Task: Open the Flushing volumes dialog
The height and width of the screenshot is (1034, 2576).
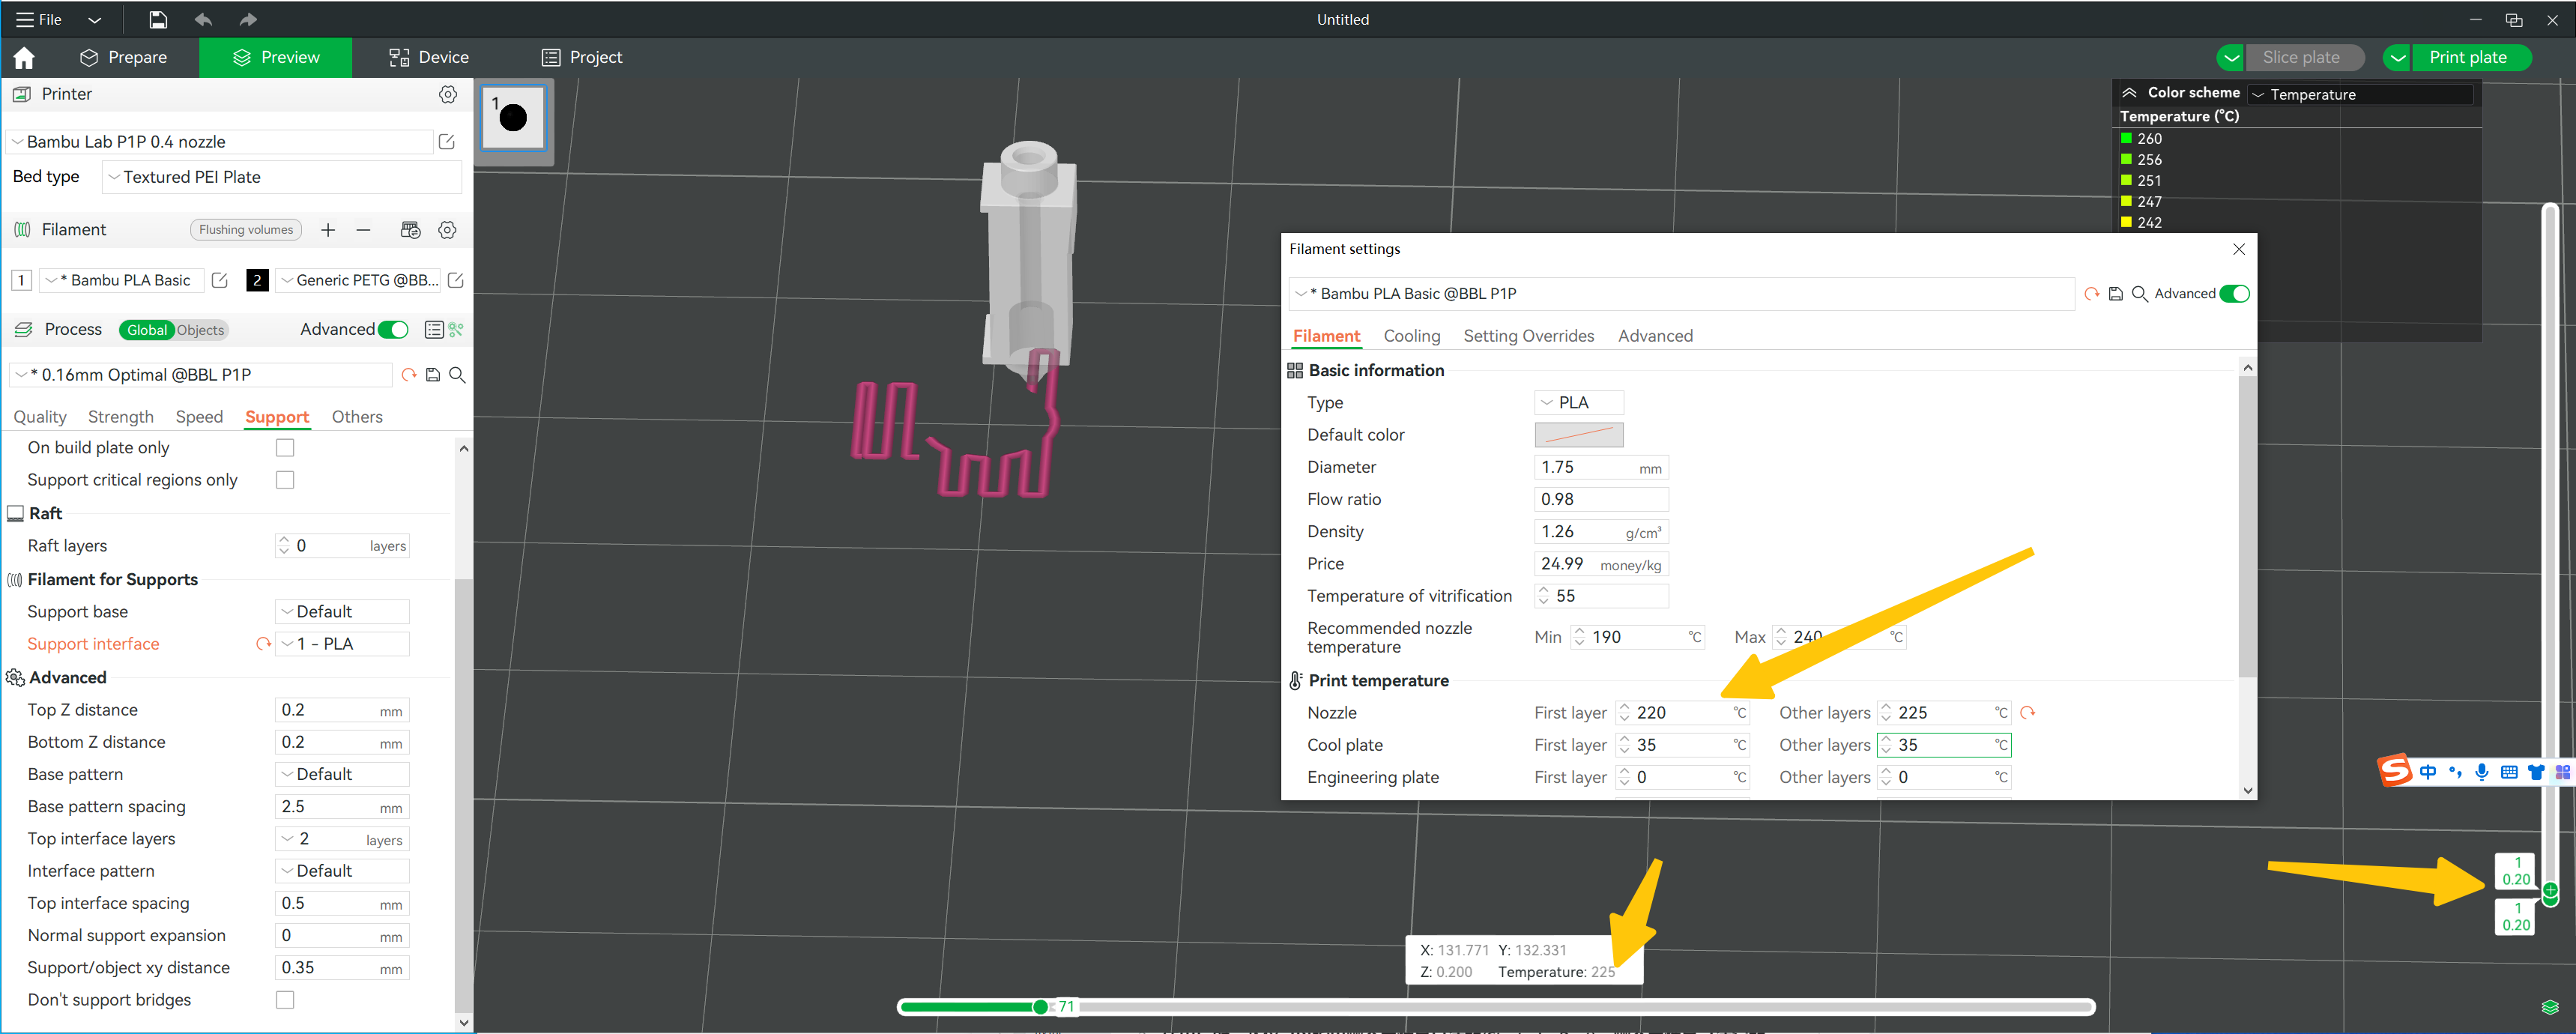Action: tap(245, 229)
